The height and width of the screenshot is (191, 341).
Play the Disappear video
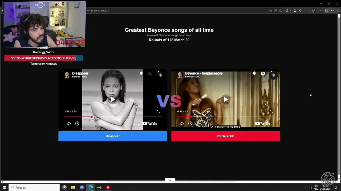coord(113,99)
